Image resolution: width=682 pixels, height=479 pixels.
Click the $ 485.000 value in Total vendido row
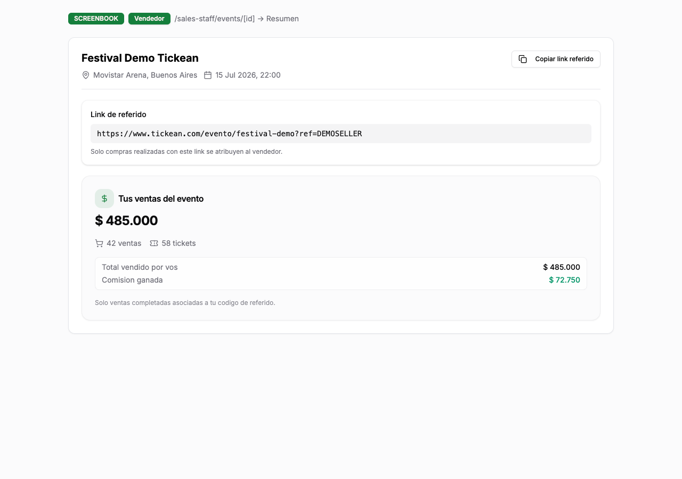(562, 267)
